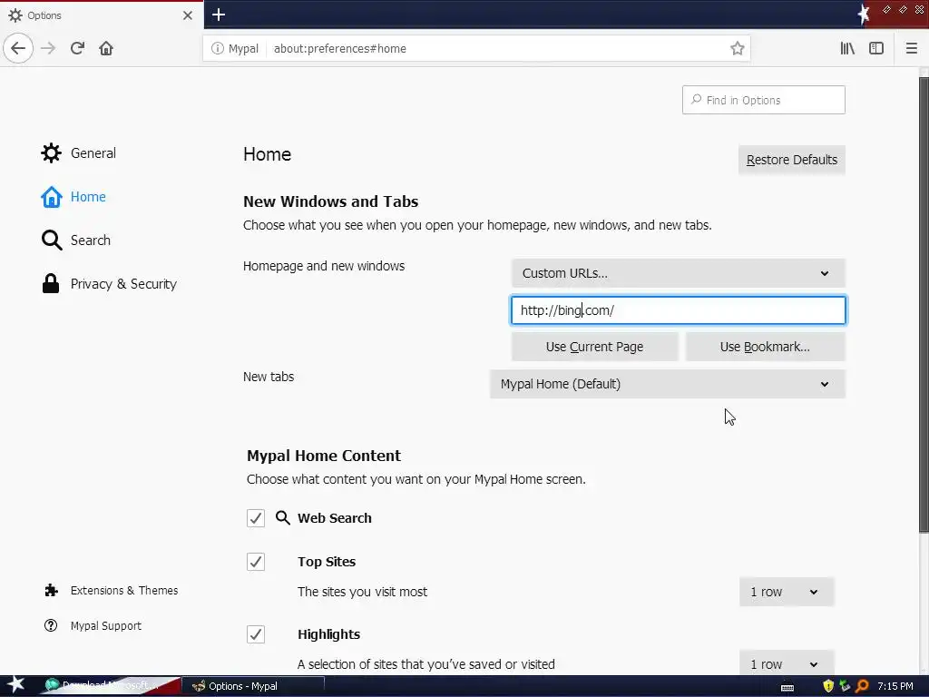
Task: Close the Options tab
Action: click(x=188, y=15)
